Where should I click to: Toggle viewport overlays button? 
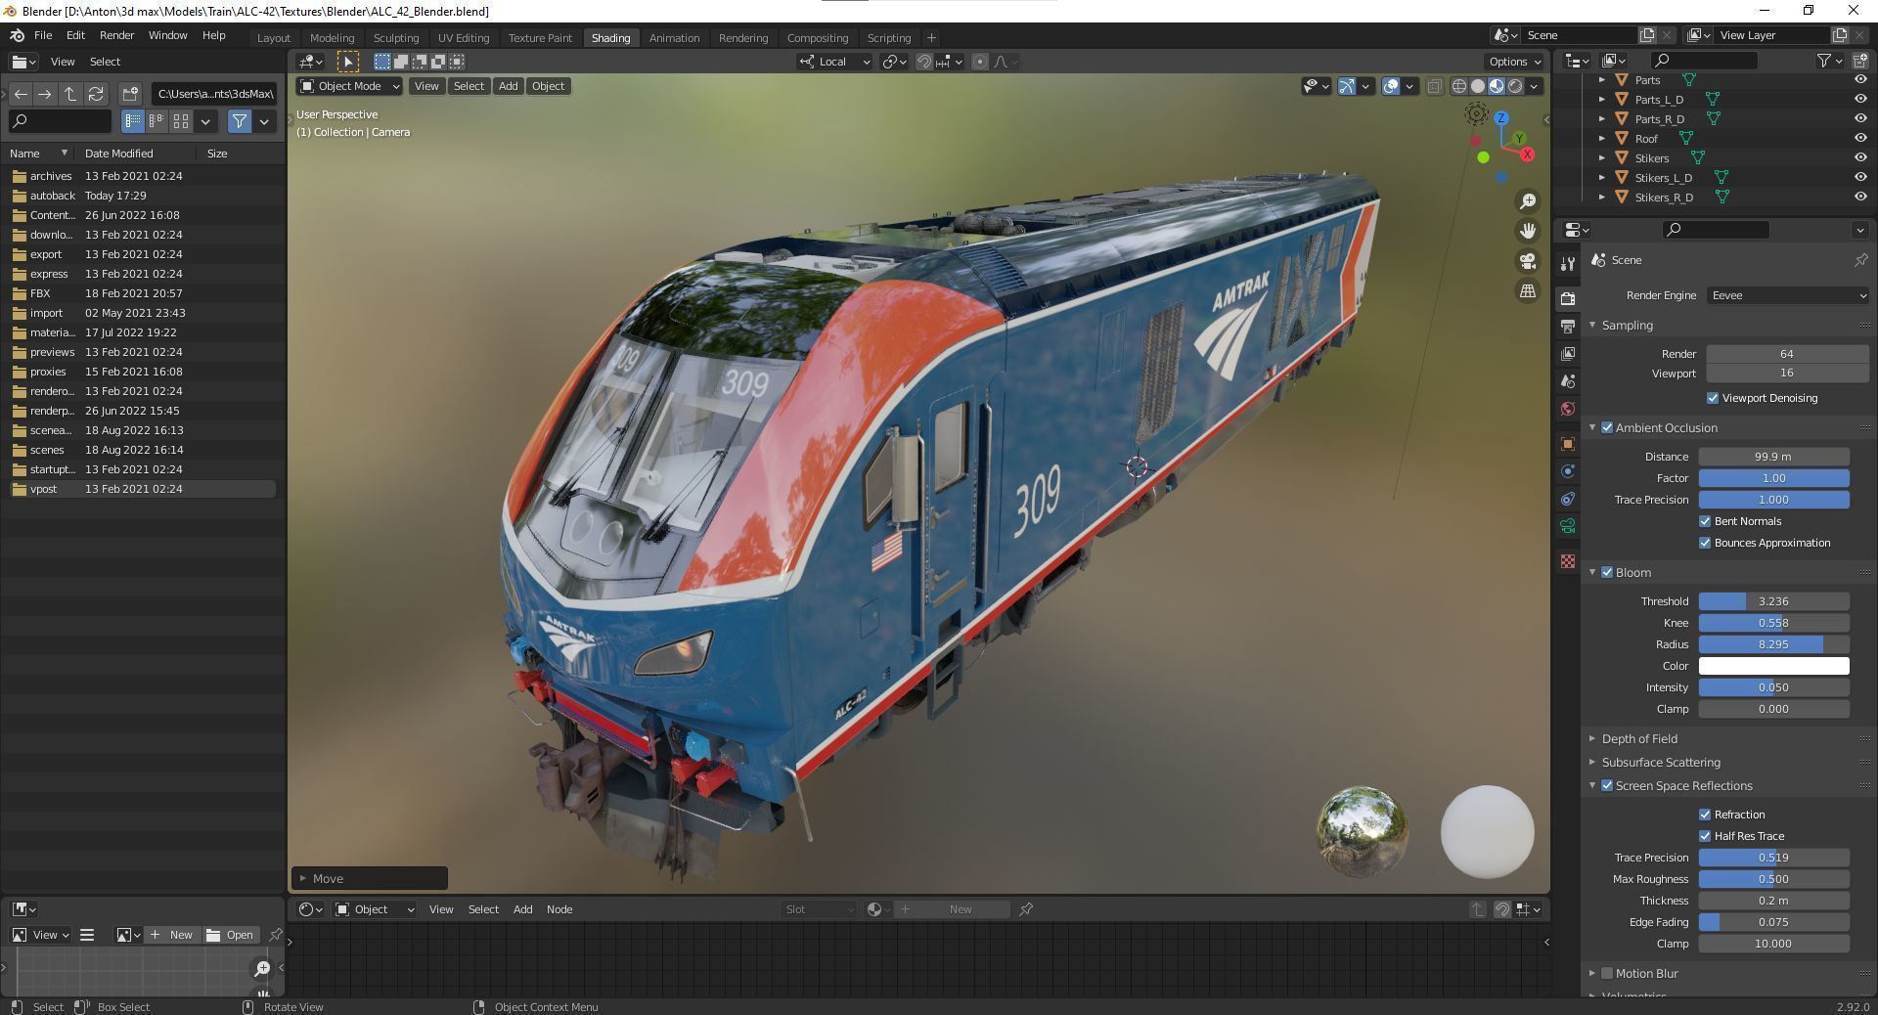(x=1391, y=86)
